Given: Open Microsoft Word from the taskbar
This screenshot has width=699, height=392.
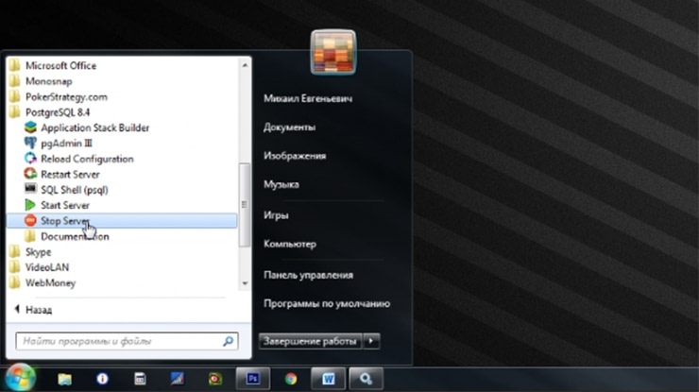Looking at the screenshot, I should pos(328,379).
